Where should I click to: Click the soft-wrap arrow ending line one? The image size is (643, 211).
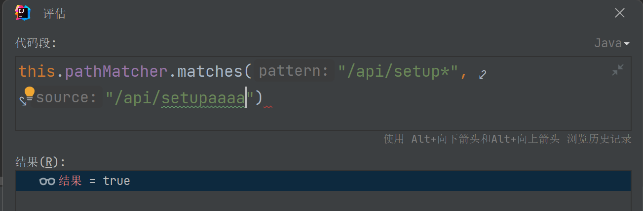click(483, 74)
